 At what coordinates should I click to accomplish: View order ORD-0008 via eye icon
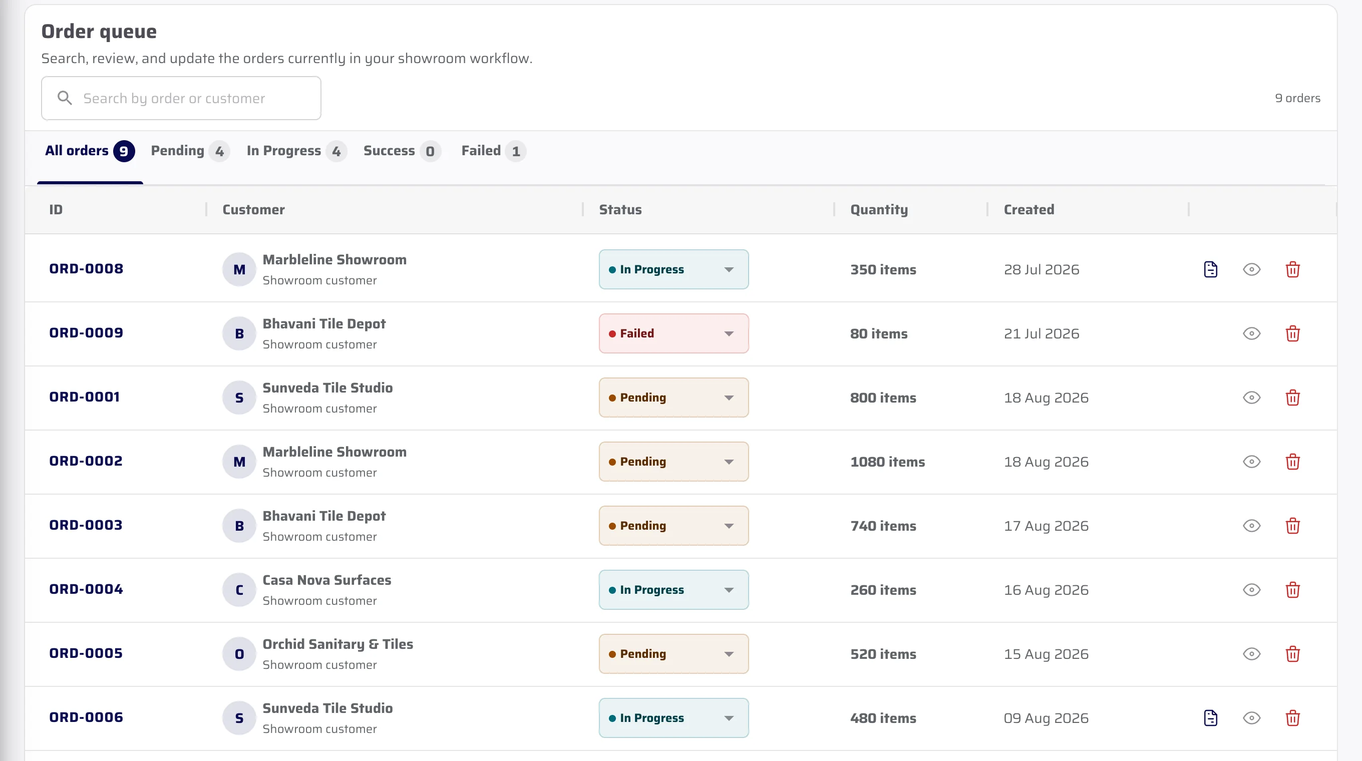[1251, 269]
